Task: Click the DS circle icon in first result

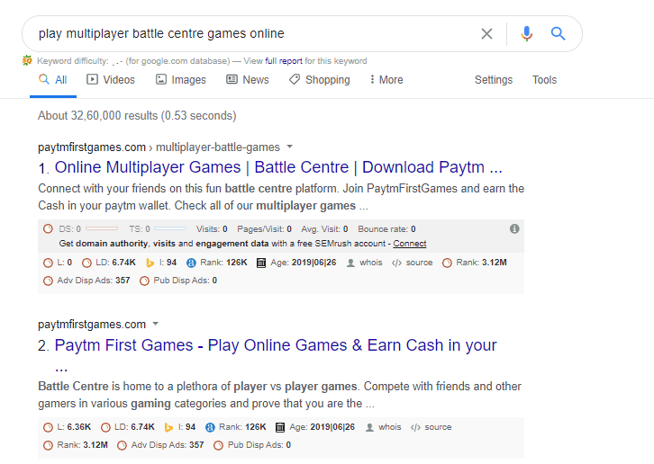Action: [49, 229]
